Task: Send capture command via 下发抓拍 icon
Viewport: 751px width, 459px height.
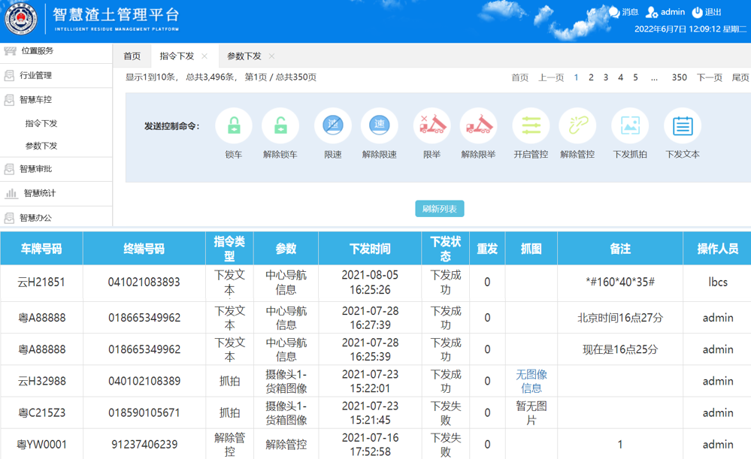Action: [630, 125]
